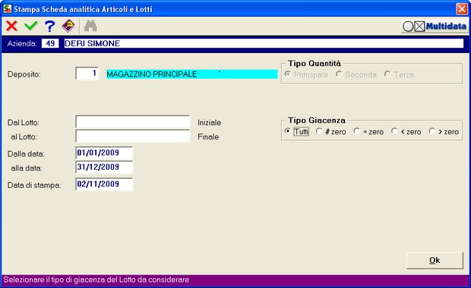Click the Iniziale label text
This screenshot has height=288, width=471.
(x=210, y=123)
